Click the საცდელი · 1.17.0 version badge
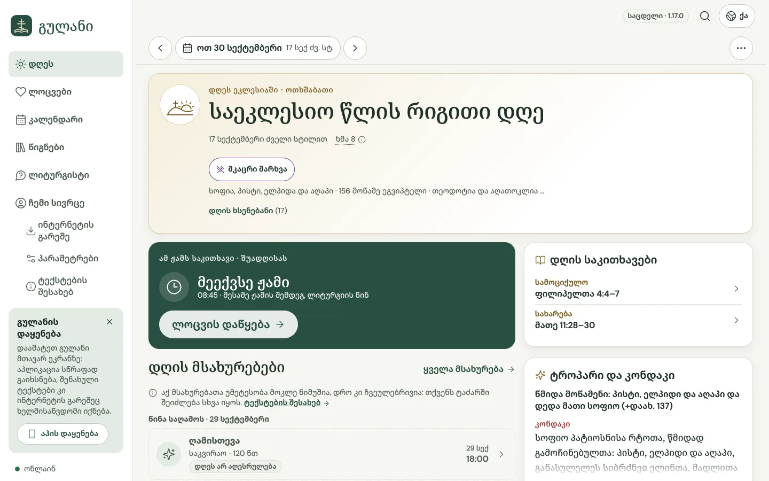Image resolution: width=769 pixels, height=481 pixels. 655,16
